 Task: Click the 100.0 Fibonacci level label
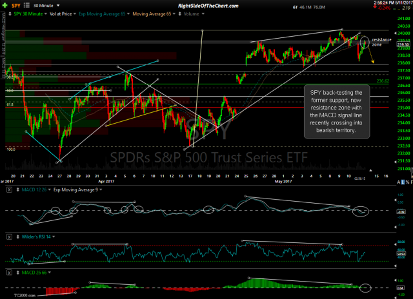point(11,149)
